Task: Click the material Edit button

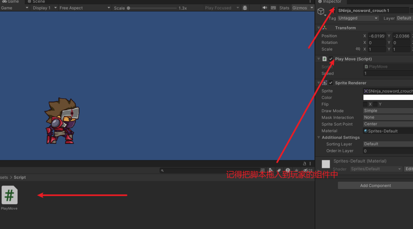Action: (409, 169)
